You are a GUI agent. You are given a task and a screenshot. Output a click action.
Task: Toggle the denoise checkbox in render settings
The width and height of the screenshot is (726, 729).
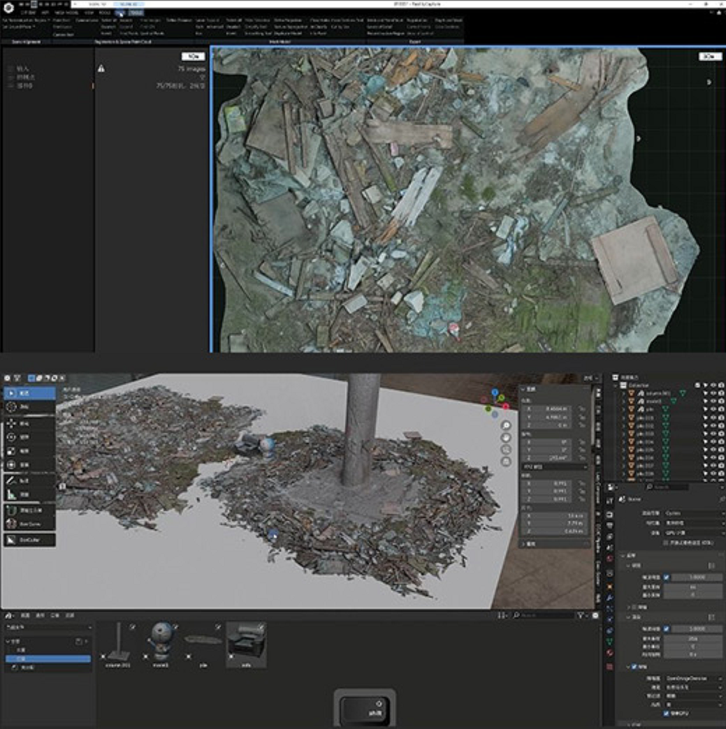(x=634, y=667)
